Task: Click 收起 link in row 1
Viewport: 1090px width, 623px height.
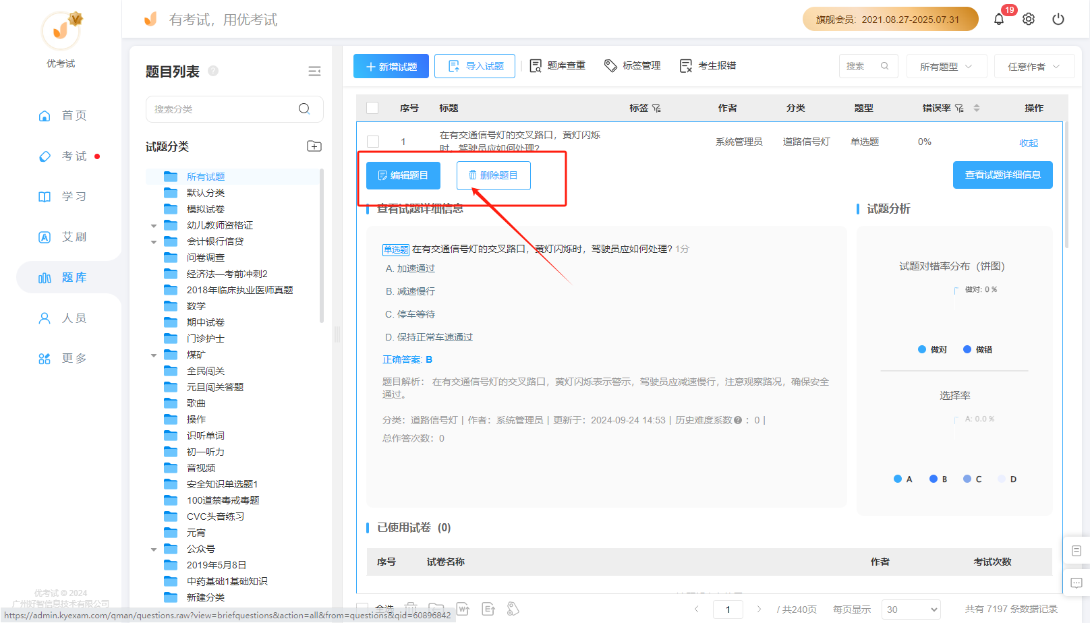Action: (1029, 143)
